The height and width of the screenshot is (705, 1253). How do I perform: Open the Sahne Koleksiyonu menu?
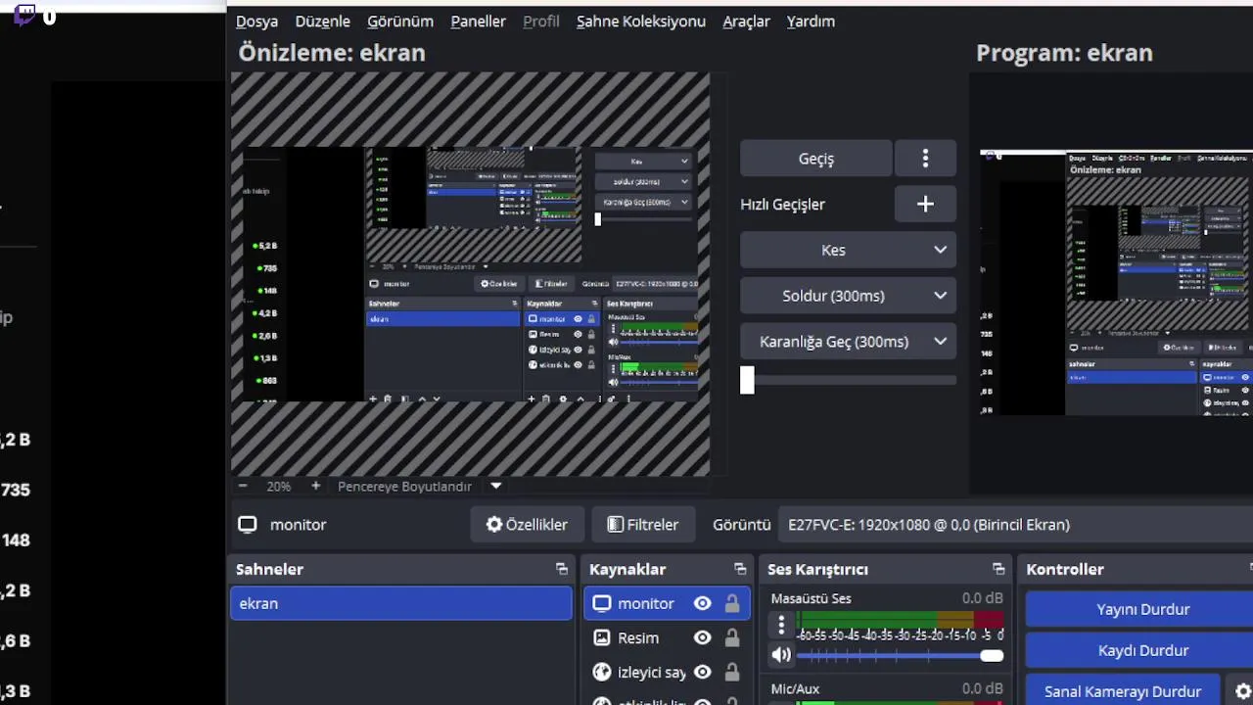641,21
